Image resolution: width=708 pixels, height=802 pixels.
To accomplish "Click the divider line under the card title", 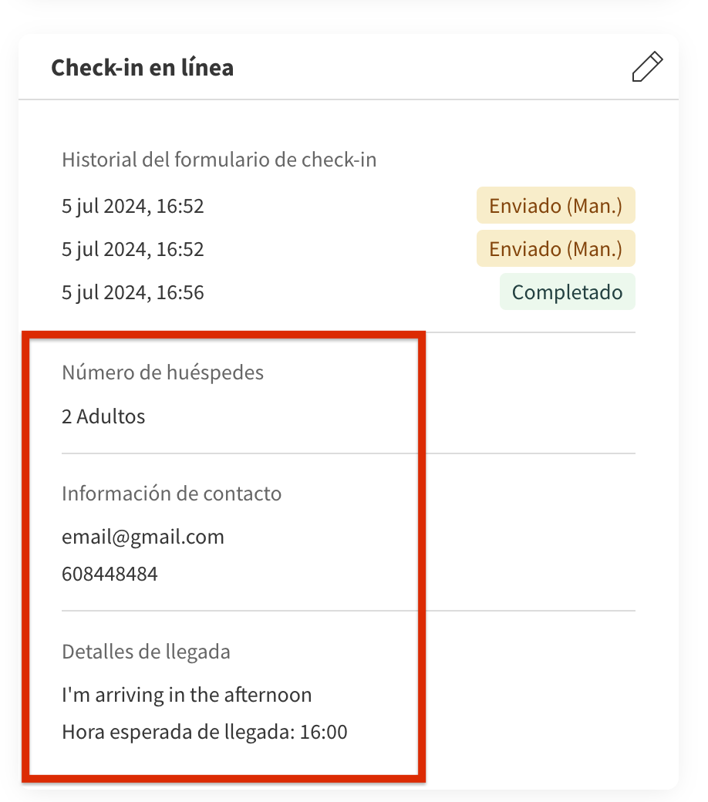I will point(349,100).
